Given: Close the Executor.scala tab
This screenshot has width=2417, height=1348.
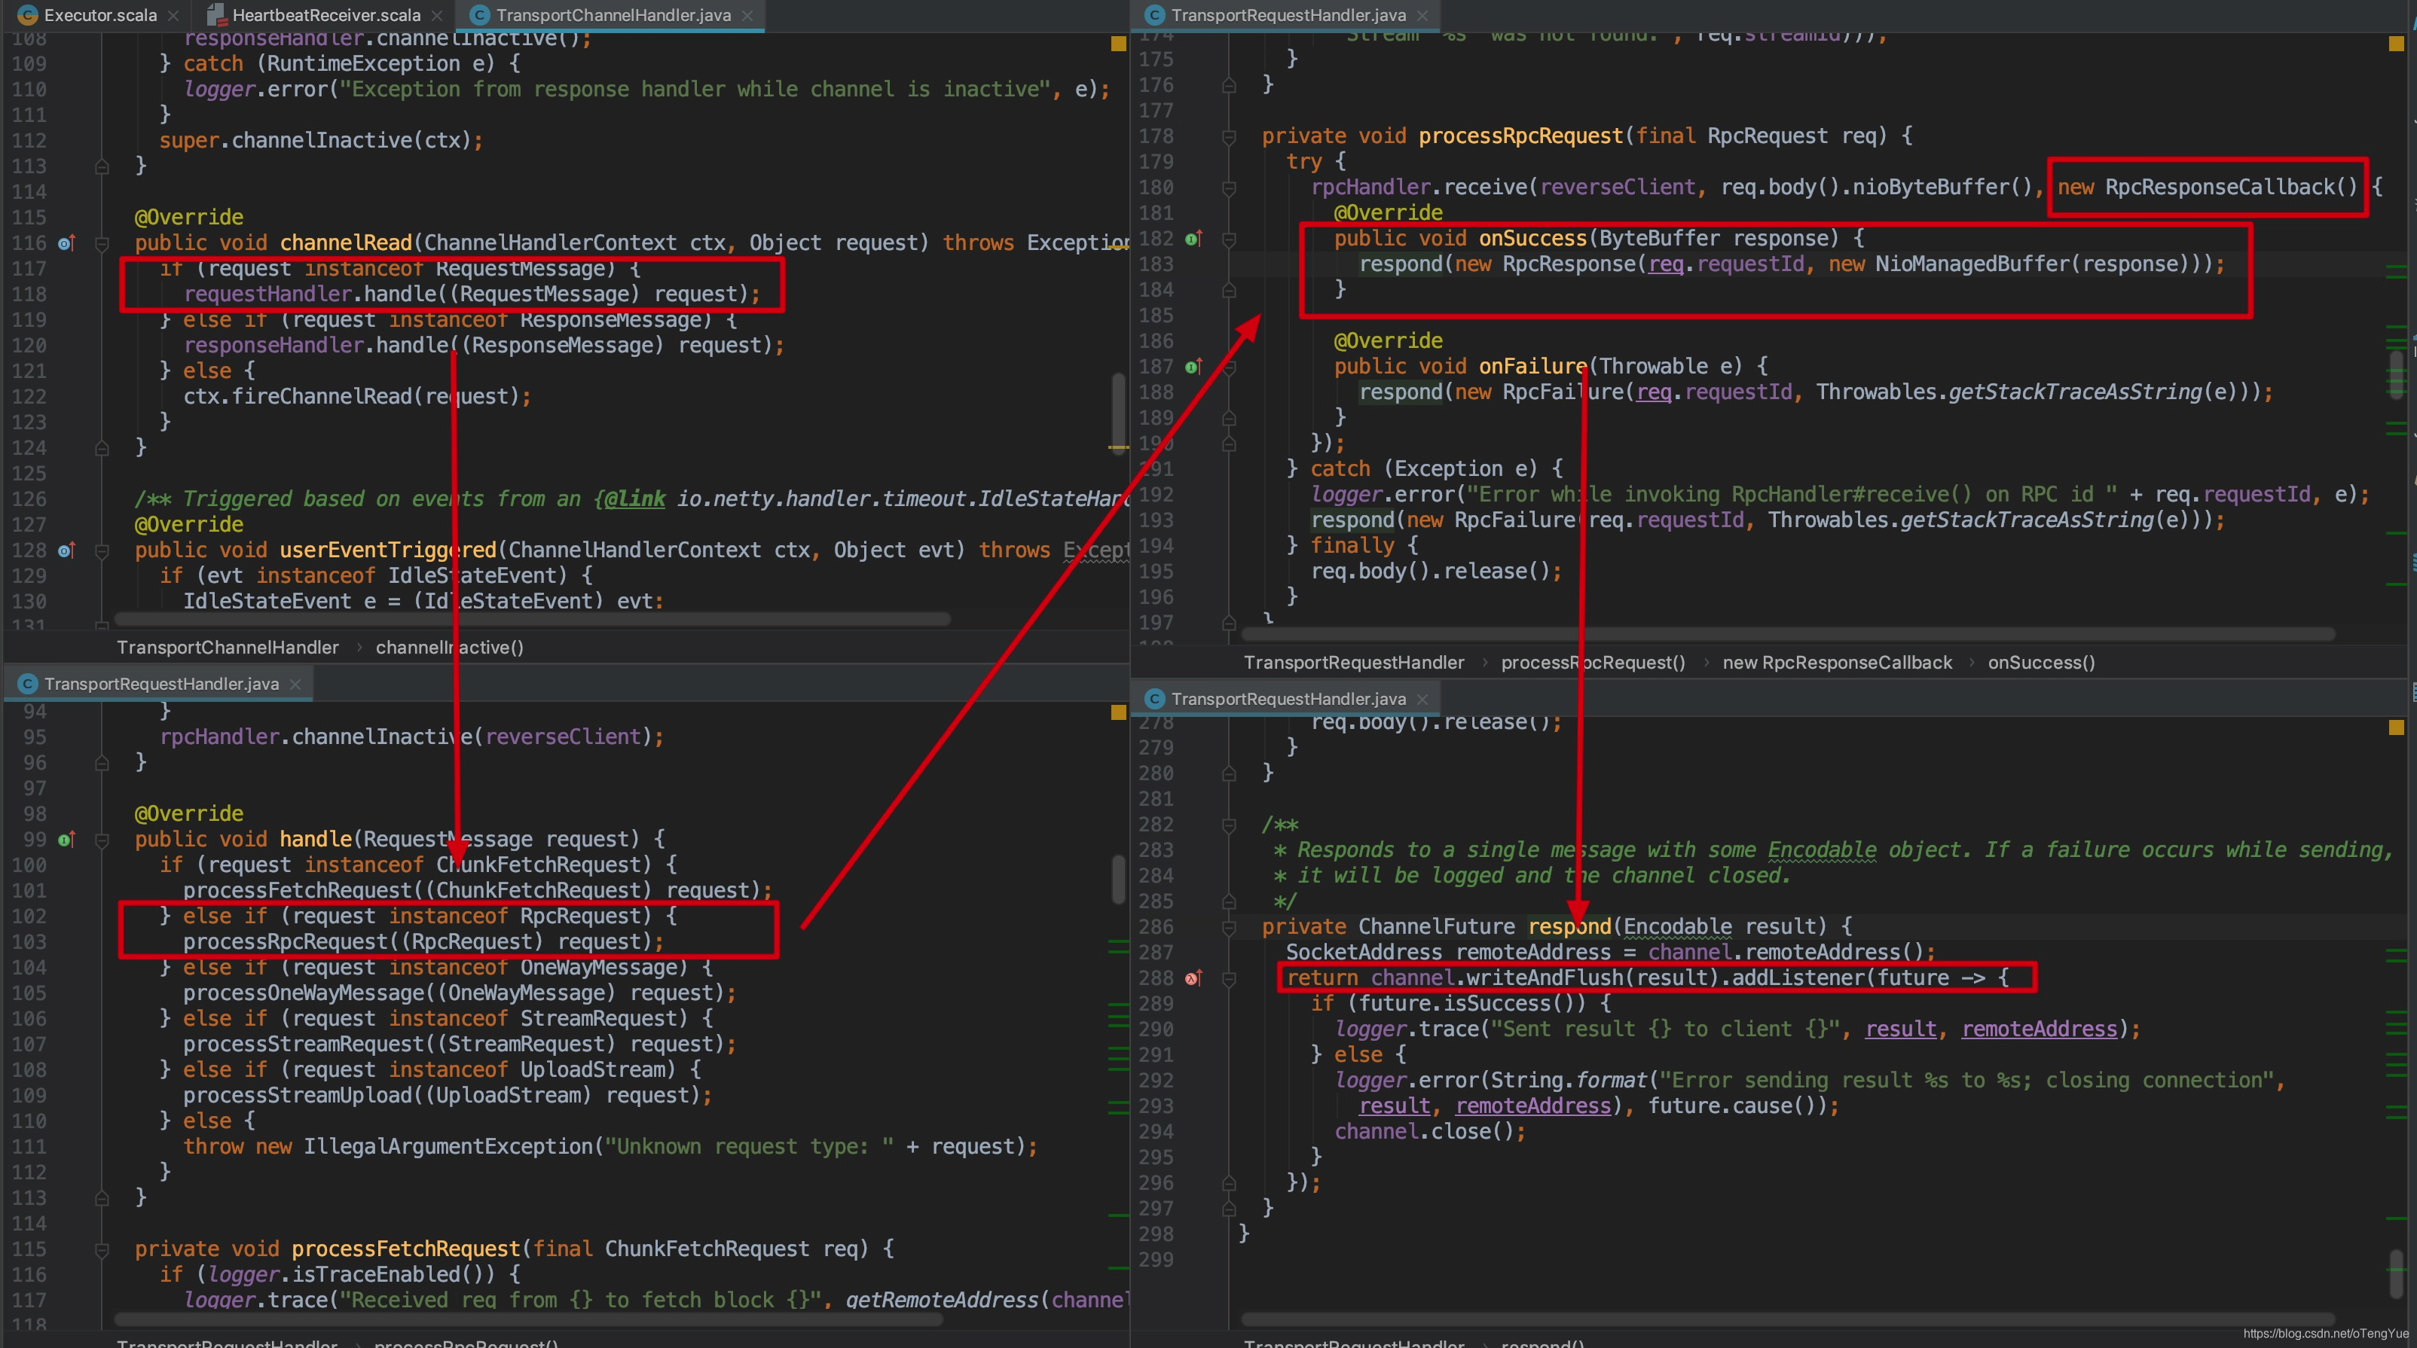Looking at the screenshot, I should 173,16.
